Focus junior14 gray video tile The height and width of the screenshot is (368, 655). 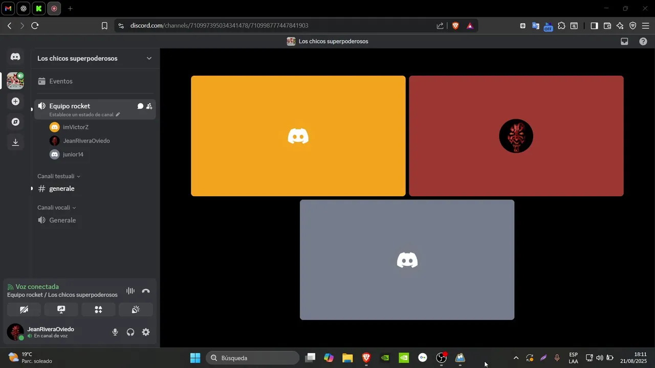pyautogui.click(x=407, y=260)
